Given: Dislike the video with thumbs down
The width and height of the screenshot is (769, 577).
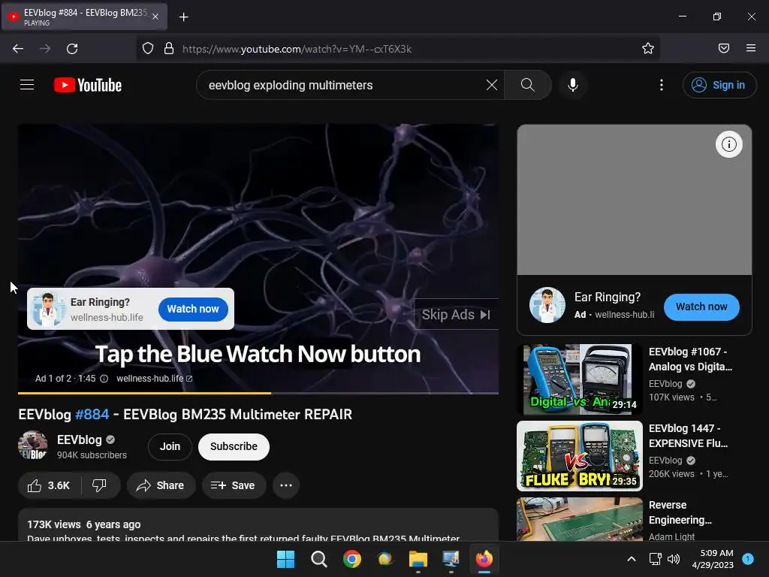Looking at the screenshot, I should click(100, 486).
